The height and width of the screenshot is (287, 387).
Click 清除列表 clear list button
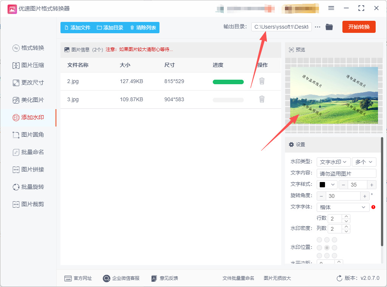coord(143,28)
